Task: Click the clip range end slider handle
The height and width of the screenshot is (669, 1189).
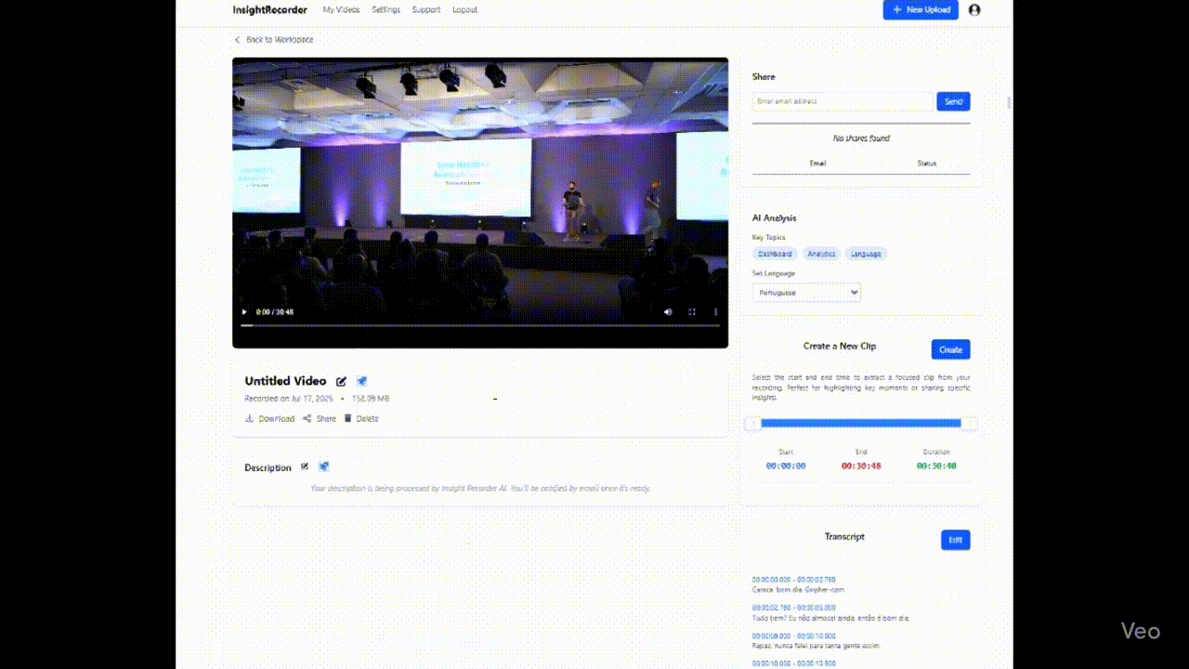Action: (968, 424)
